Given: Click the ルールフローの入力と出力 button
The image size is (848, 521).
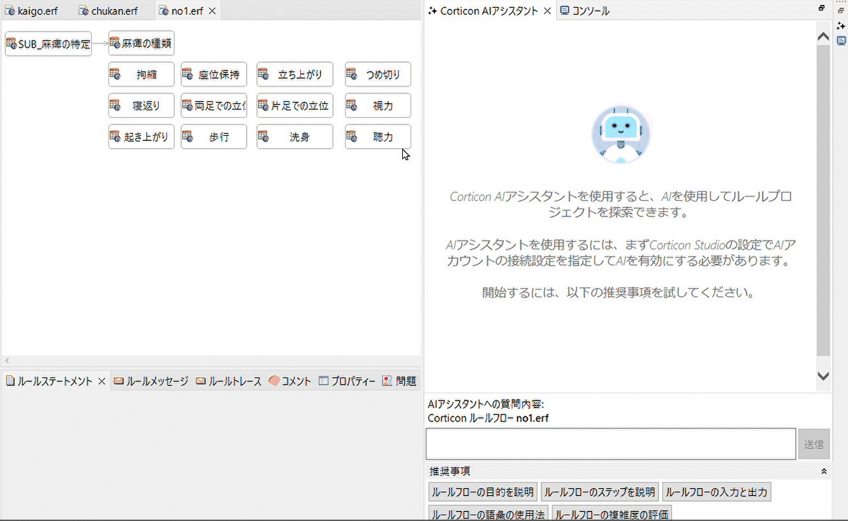Looking at the screenshot, I should (x=717, y=492).
